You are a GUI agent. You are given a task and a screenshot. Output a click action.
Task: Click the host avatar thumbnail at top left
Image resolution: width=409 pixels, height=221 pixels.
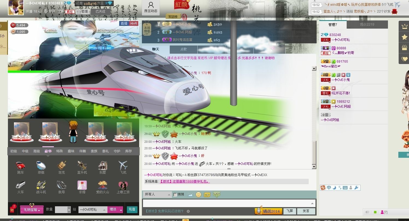point(16,8)
